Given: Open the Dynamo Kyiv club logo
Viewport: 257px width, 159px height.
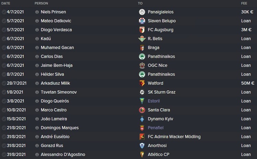Looking at the screenshot, I should coord(142,119).
